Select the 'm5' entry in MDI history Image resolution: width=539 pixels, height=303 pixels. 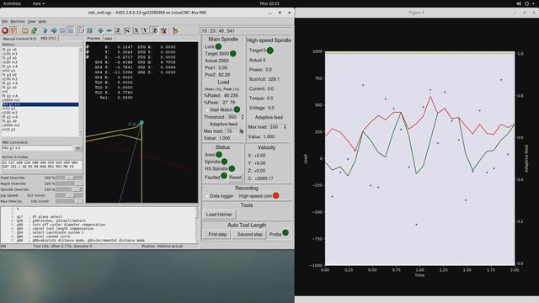click(x=5, y=92)
